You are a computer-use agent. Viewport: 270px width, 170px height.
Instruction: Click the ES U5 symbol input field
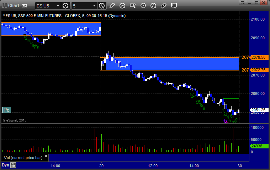pyautogui.click(x=46, y=6)
